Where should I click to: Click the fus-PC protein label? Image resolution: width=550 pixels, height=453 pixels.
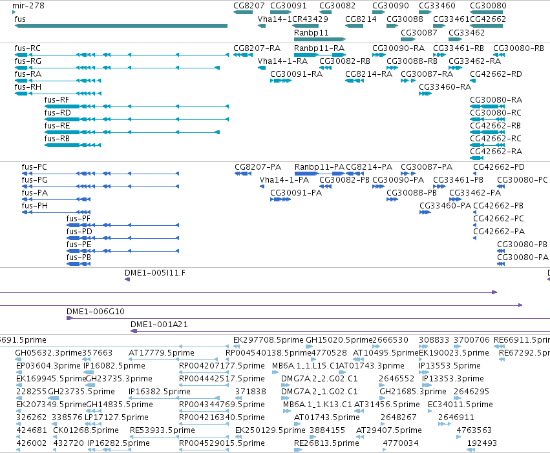(x=34, y=166)
